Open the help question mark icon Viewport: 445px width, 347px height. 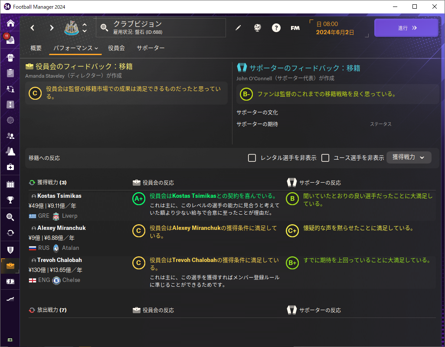click(276, 28)
